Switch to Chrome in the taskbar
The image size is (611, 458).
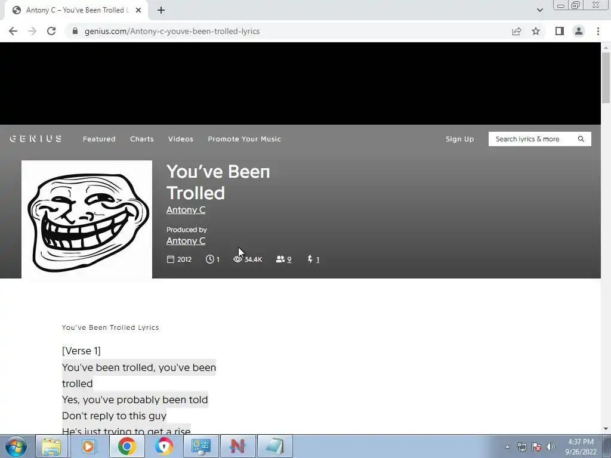[126, 446]
